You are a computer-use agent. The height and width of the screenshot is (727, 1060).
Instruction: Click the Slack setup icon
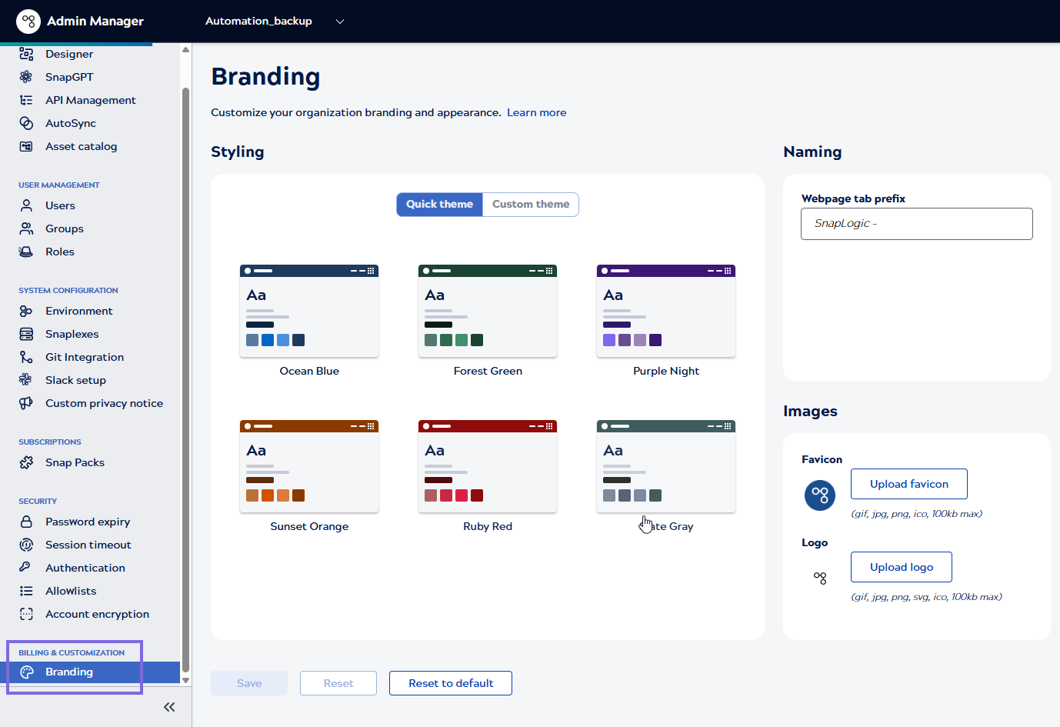[26, 380]
